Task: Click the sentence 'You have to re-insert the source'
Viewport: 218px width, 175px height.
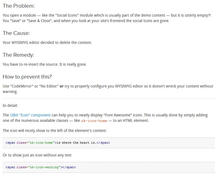Action: [30, 64]
